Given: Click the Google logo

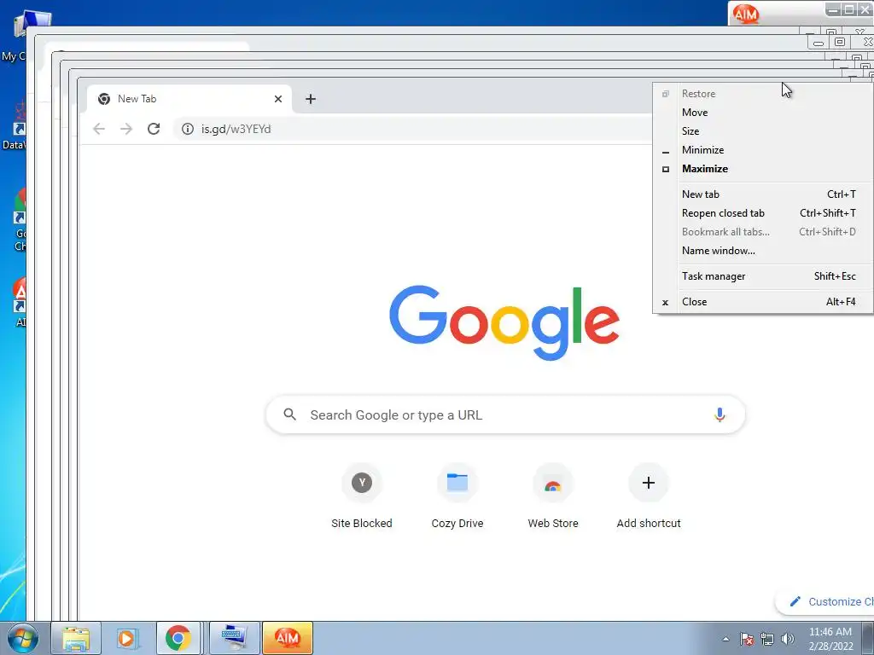Looking at the screenshot, I should tap(504, 322).
